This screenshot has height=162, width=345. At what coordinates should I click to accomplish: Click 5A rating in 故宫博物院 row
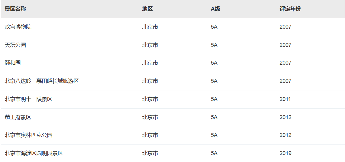click(214, 27)
